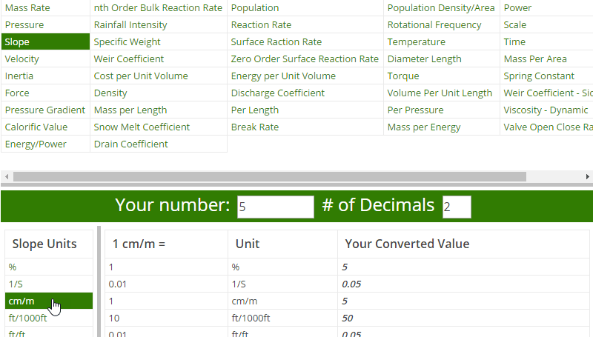The width and height of the screenshot is (593, 337).
Task: Choose Specific Weight category
Action: tap(127, 42)
